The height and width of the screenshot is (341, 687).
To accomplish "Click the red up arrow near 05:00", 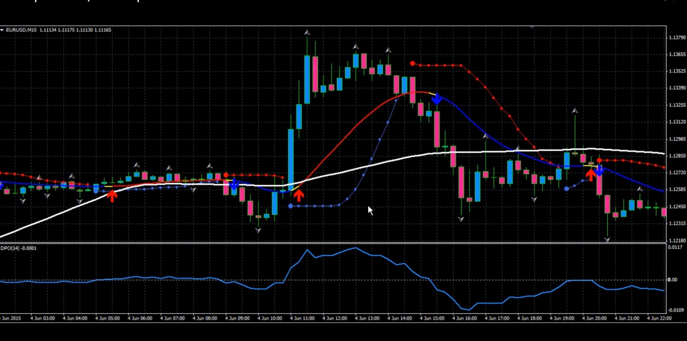I will coord(112,196).
